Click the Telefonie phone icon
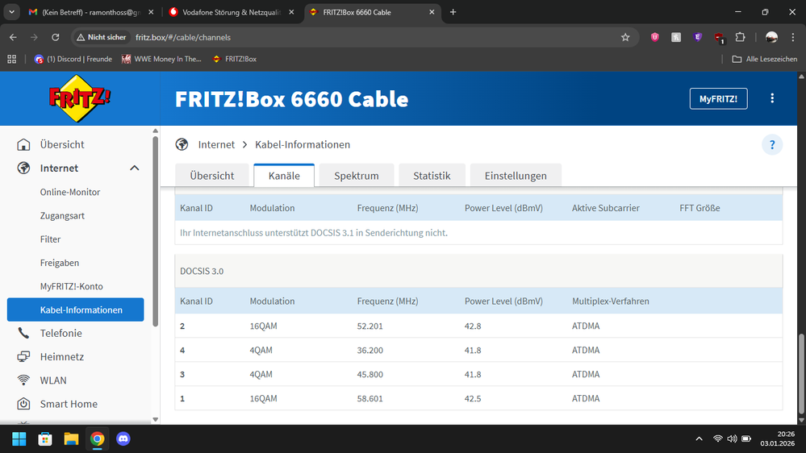This screenshot has height=453, width=806. (x=23, y=333)
